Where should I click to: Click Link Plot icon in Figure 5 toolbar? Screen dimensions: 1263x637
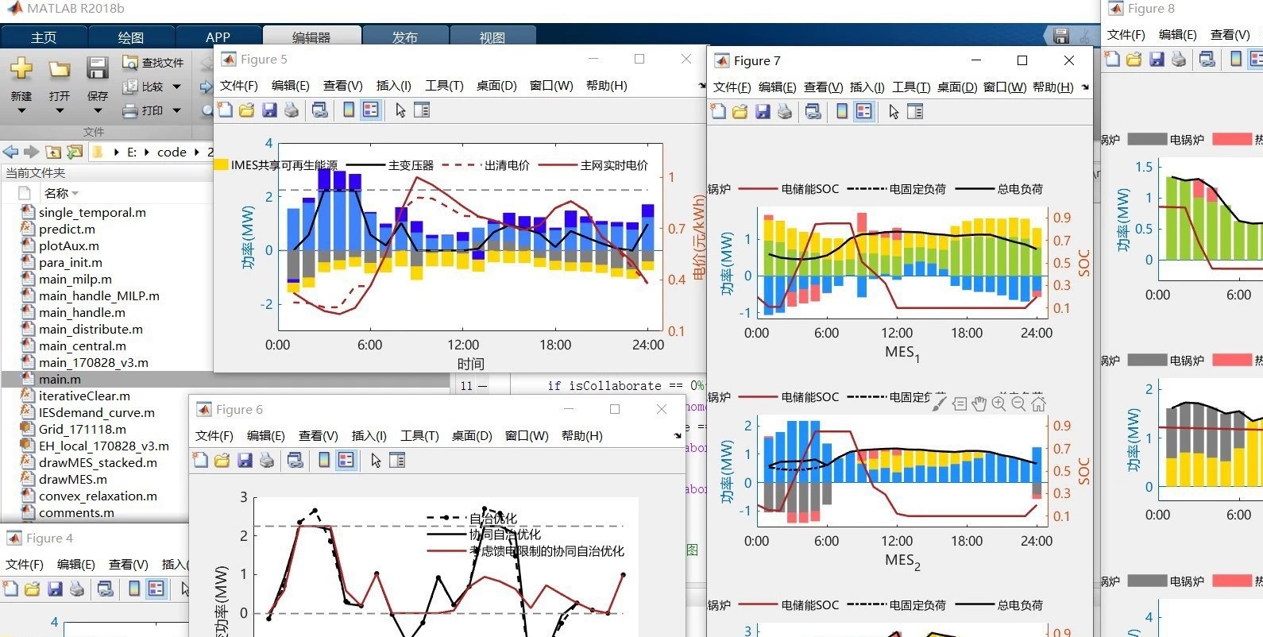(319, 110)
